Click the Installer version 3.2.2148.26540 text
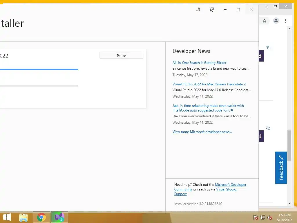 coord(198,204)
